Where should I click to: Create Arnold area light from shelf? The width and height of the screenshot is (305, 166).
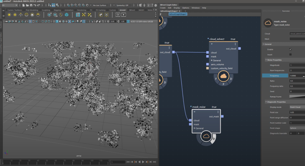coord(9,15)
